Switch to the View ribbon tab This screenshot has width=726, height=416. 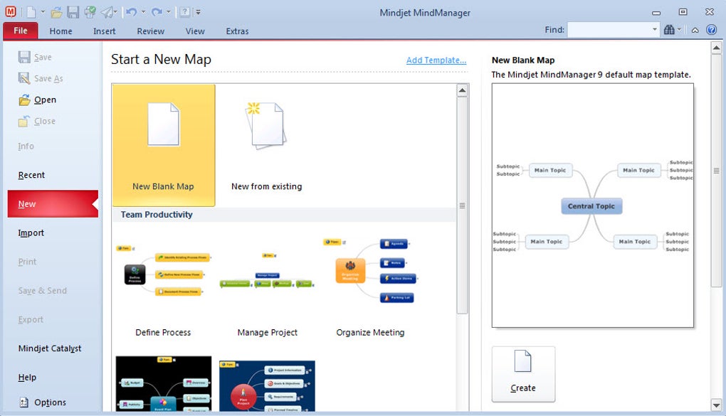tap(195, 31)
